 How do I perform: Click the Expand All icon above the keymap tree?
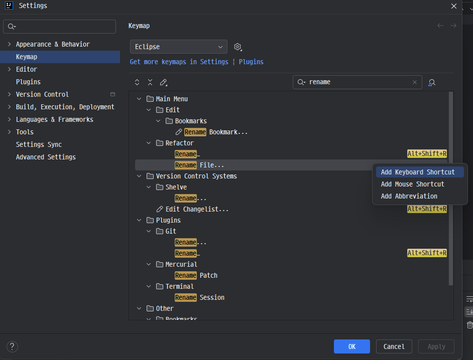pos(137,82)
